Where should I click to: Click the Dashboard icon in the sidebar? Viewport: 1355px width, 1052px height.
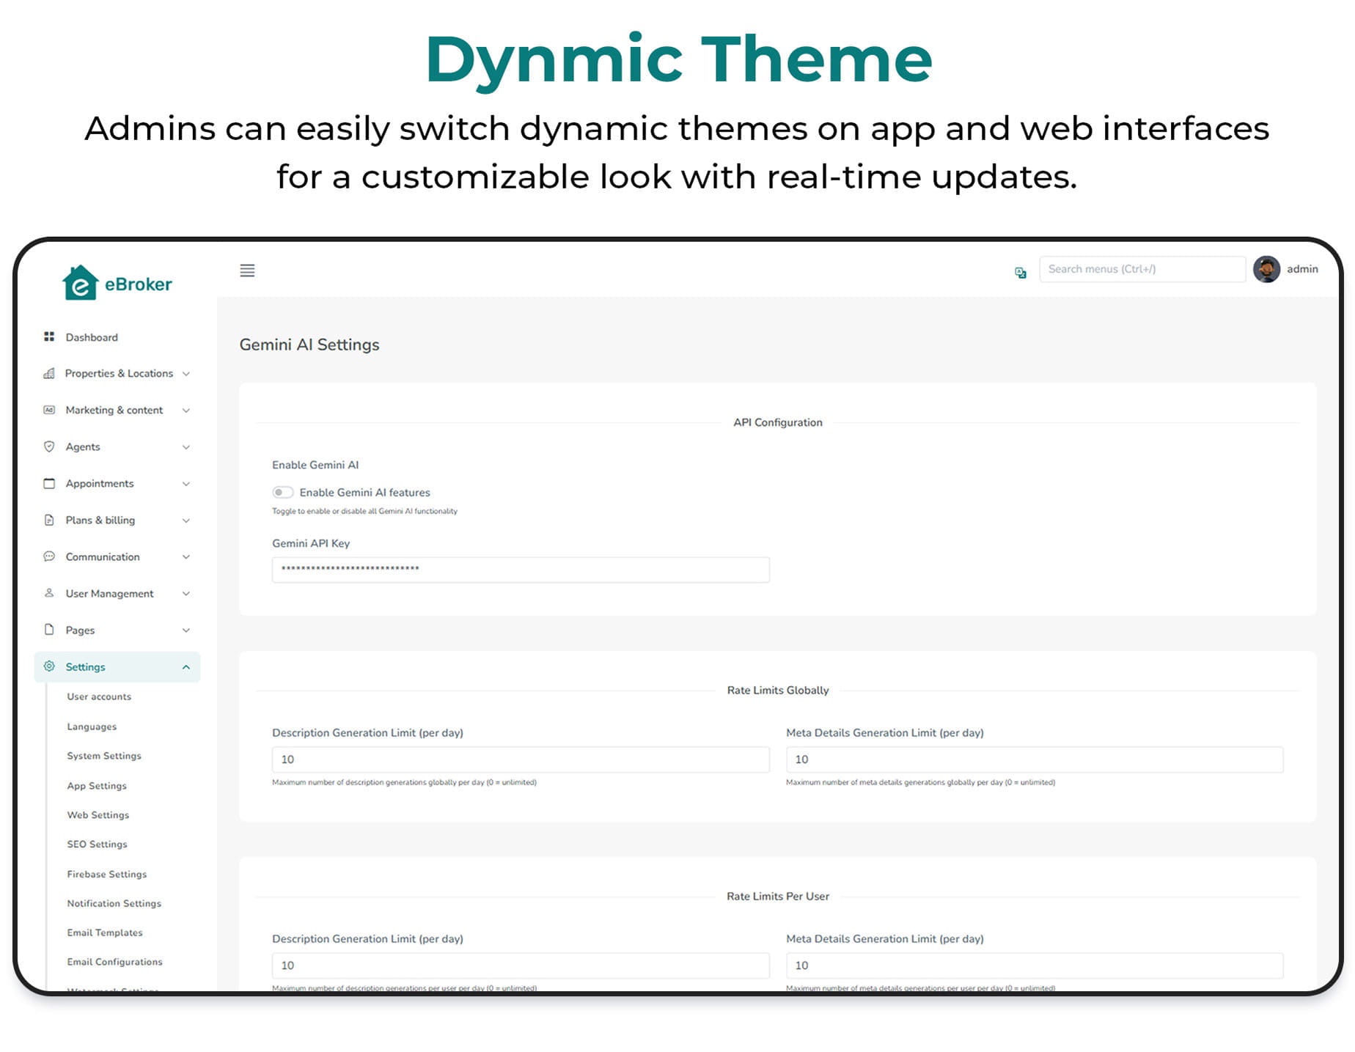49,336
